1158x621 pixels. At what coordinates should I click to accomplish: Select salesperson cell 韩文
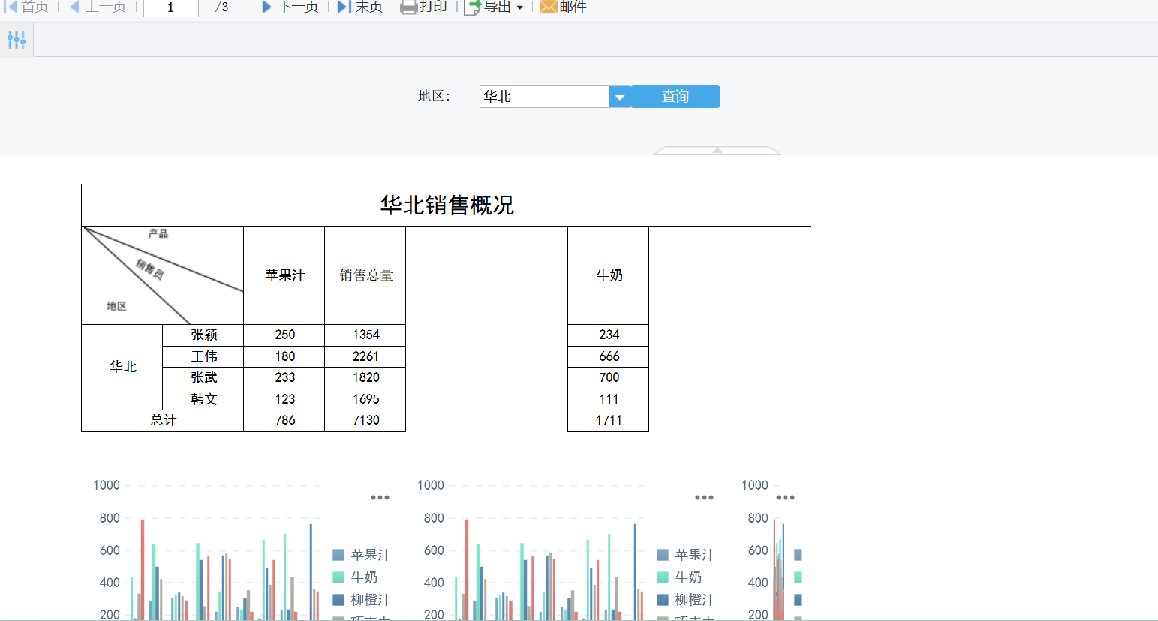203,399
